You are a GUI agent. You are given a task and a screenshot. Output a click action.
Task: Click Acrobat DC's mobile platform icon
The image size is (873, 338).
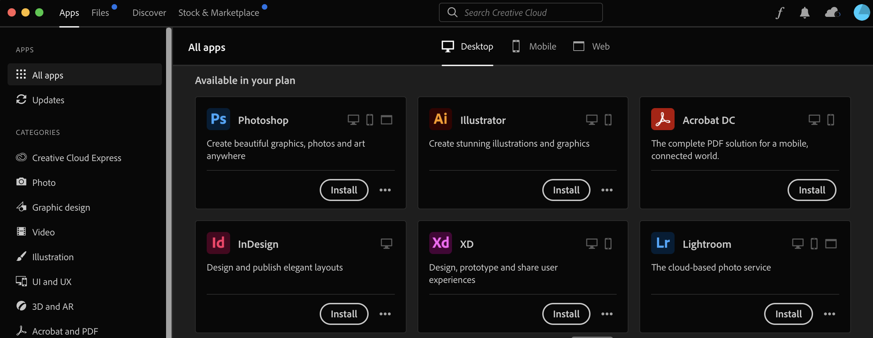pos(831,120)
